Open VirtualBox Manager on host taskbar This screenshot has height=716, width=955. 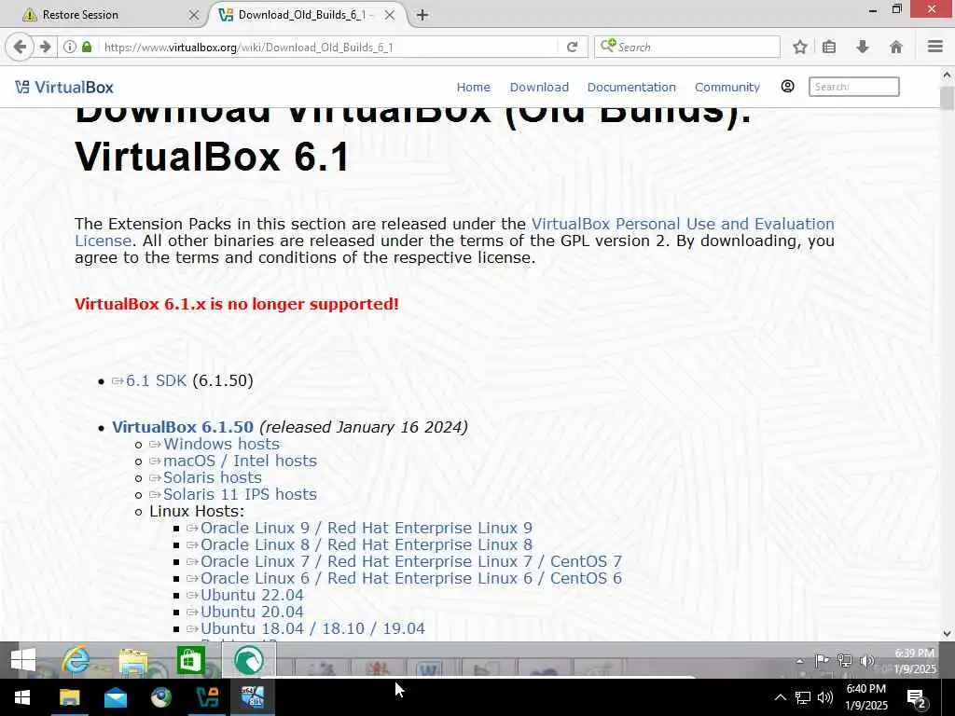[x=206, y=697]
